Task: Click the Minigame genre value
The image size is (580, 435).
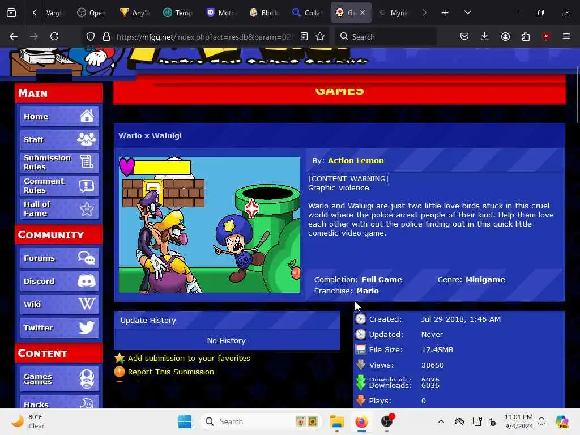Action: [485, 280]
